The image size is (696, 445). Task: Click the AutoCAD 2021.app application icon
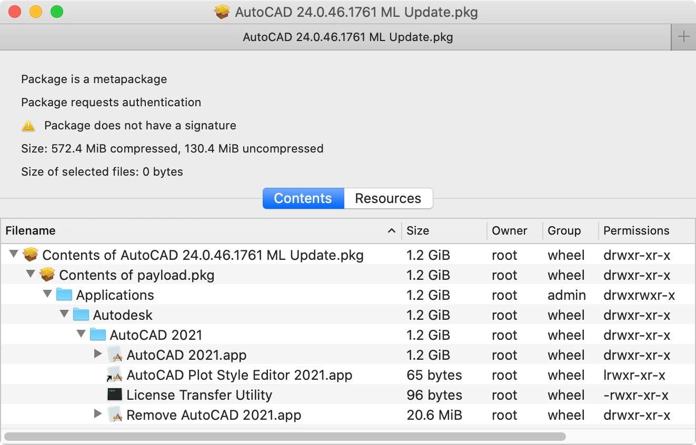115,355
